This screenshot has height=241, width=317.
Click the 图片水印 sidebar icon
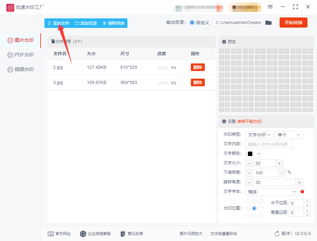(x=10, y=41)
